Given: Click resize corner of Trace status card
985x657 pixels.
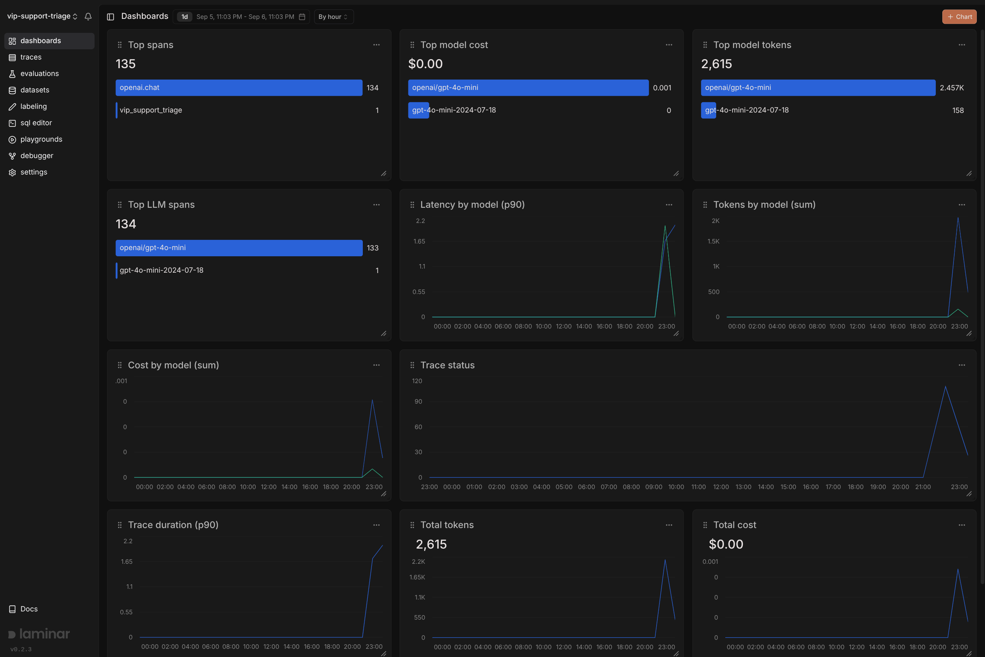Looking at the screenshot, I should point(969,494).
